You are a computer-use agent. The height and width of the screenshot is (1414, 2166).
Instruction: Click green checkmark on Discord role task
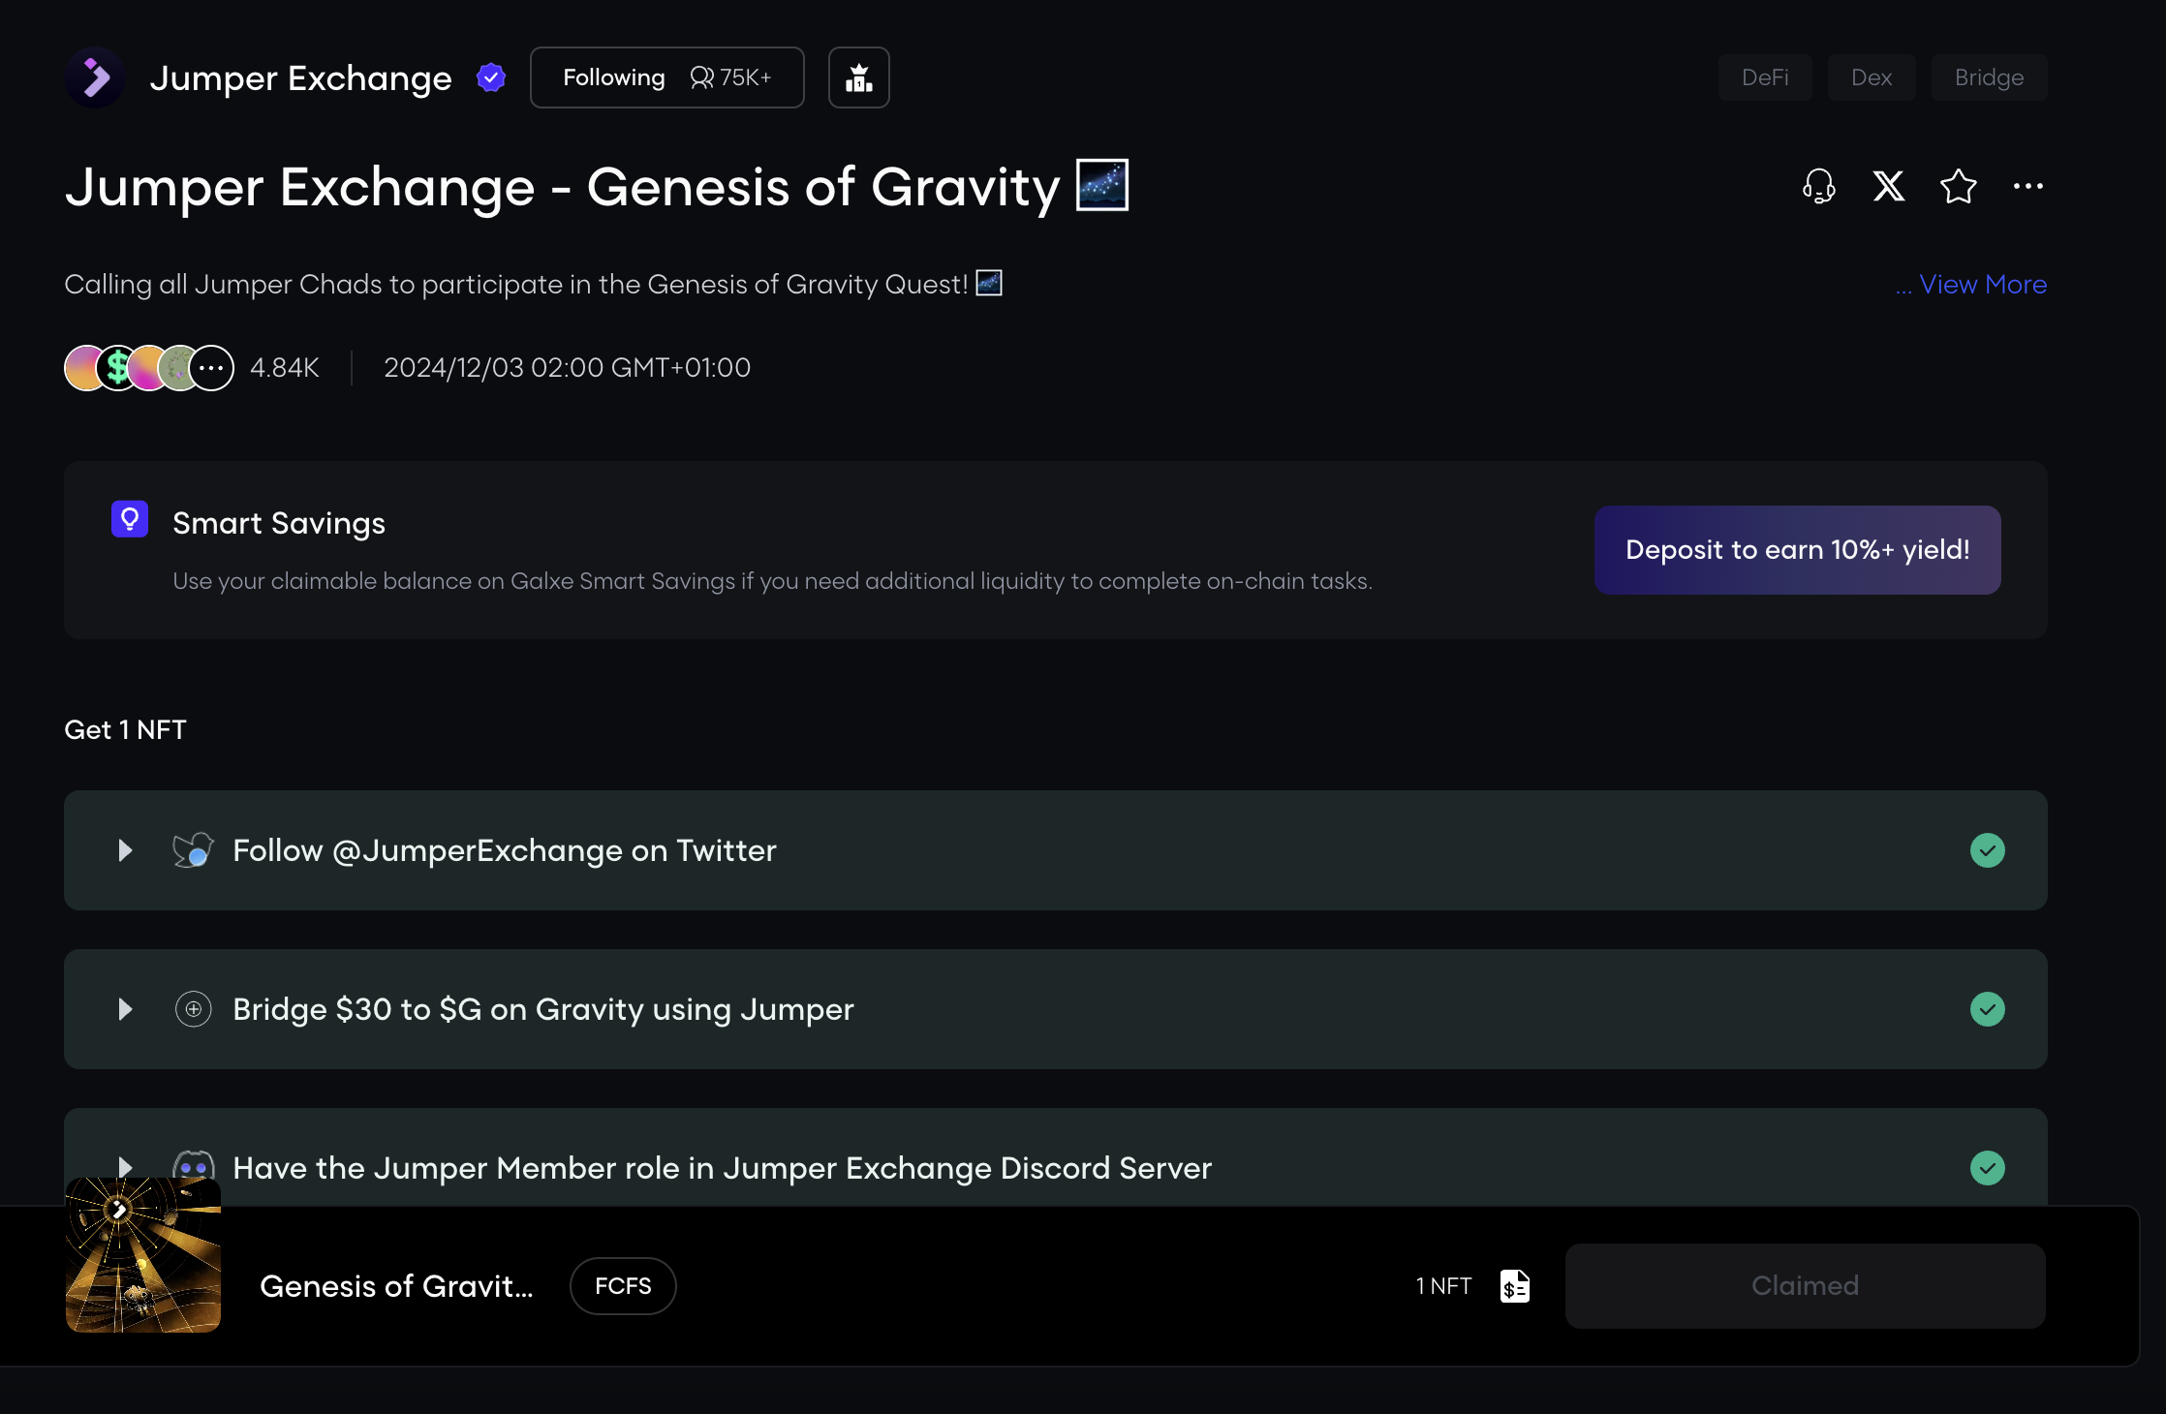point(1987,1168)
